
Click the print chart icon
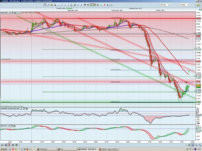[x=5, y=145]
